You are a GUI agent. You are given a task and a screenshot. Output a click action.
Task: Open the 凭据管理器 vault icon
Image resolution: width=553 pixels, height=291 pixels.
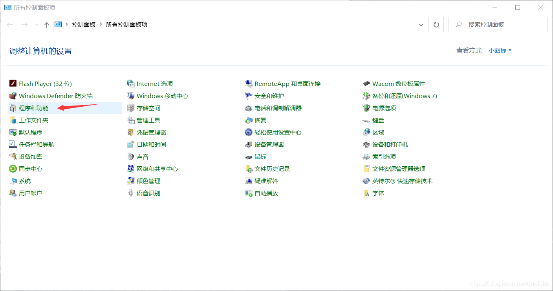pyautogui.click(x=131, y=132)
